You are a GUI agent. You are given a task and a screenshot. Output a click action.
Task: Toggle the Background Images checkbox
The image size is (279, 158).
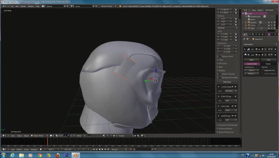tap(220, 77)
